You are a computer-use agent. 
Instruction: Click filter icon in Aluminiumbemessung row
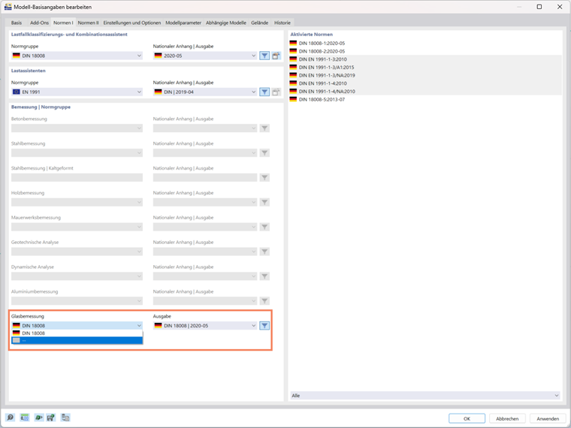pos(264,301)
